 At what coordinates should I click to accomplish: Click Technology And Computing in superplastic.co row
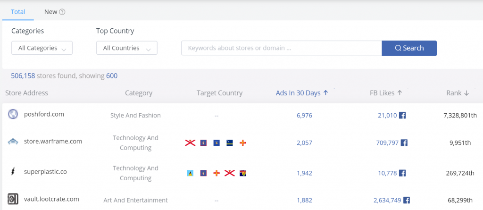(135, 173)
